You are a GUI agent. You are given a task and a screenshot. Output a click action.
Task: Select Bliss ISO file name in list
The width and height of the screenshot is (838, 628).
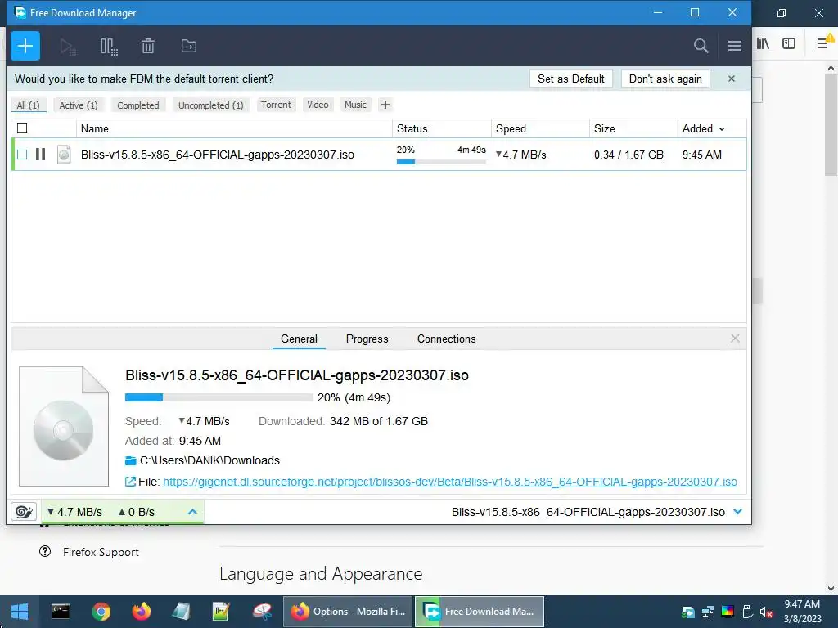(x=218, y=155)
